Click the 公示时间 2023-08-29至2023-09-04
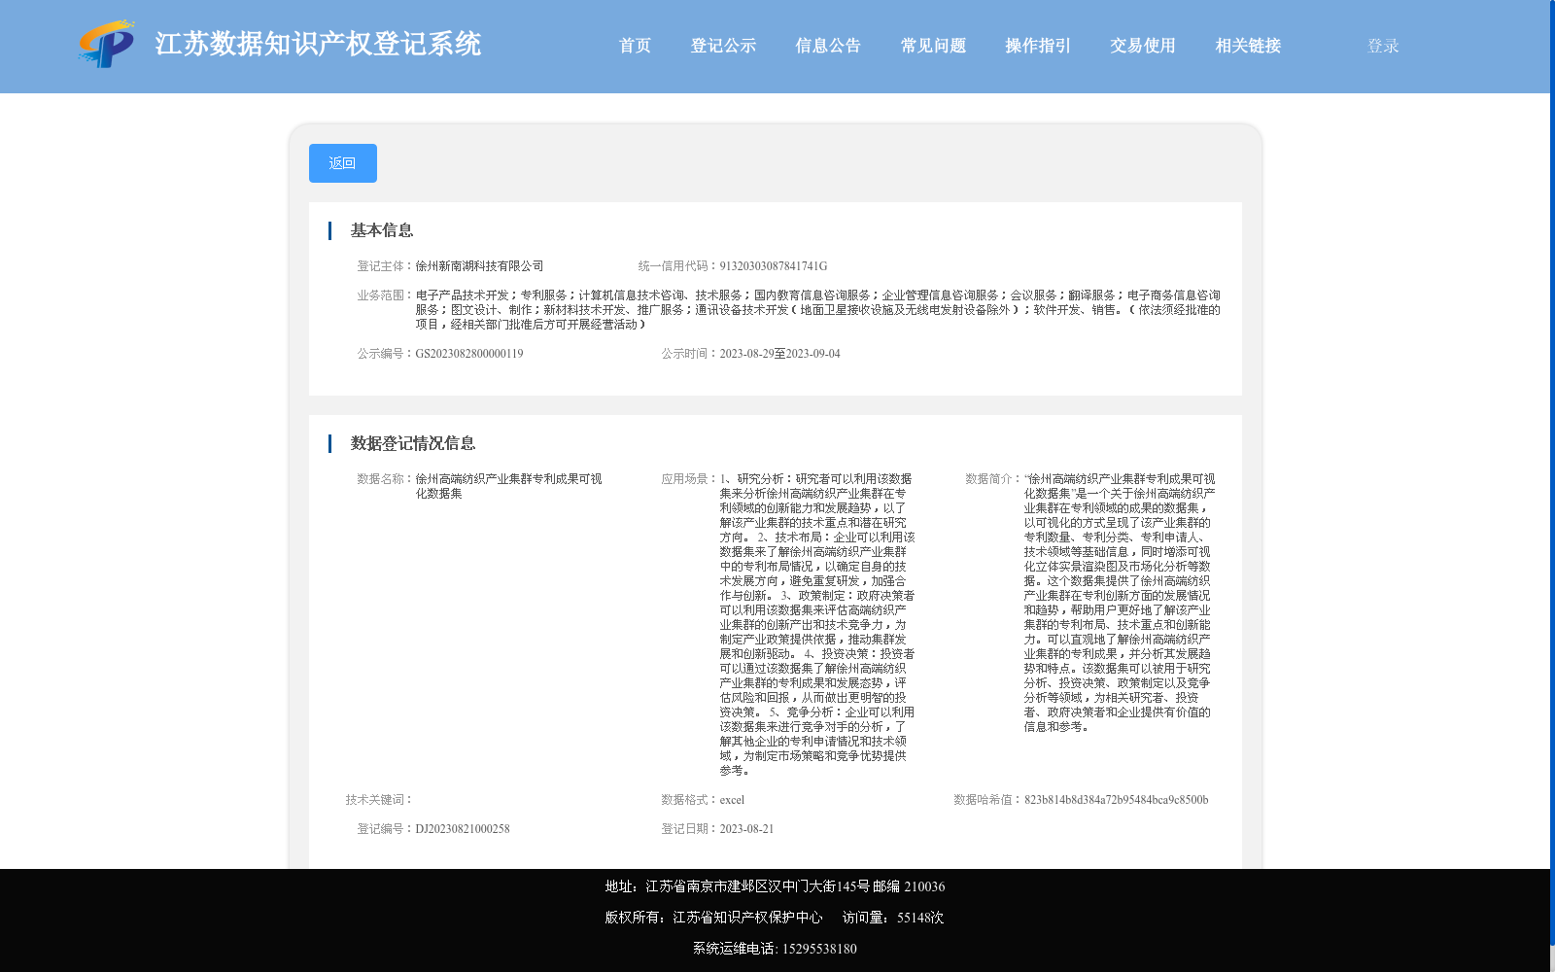 [779, 354]
